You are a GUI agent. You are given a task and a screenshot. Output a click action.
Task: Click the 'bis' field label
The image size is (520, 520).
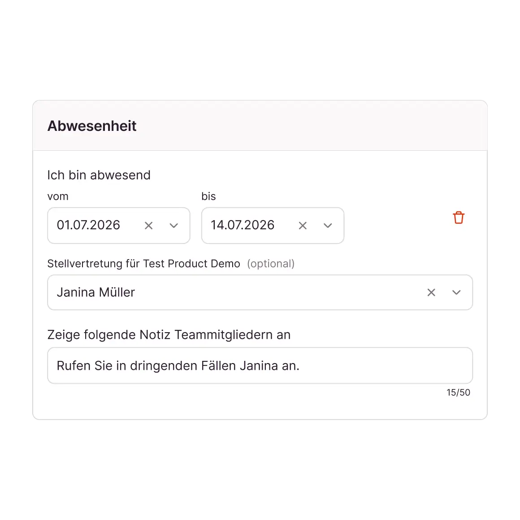tap(208, 196)
